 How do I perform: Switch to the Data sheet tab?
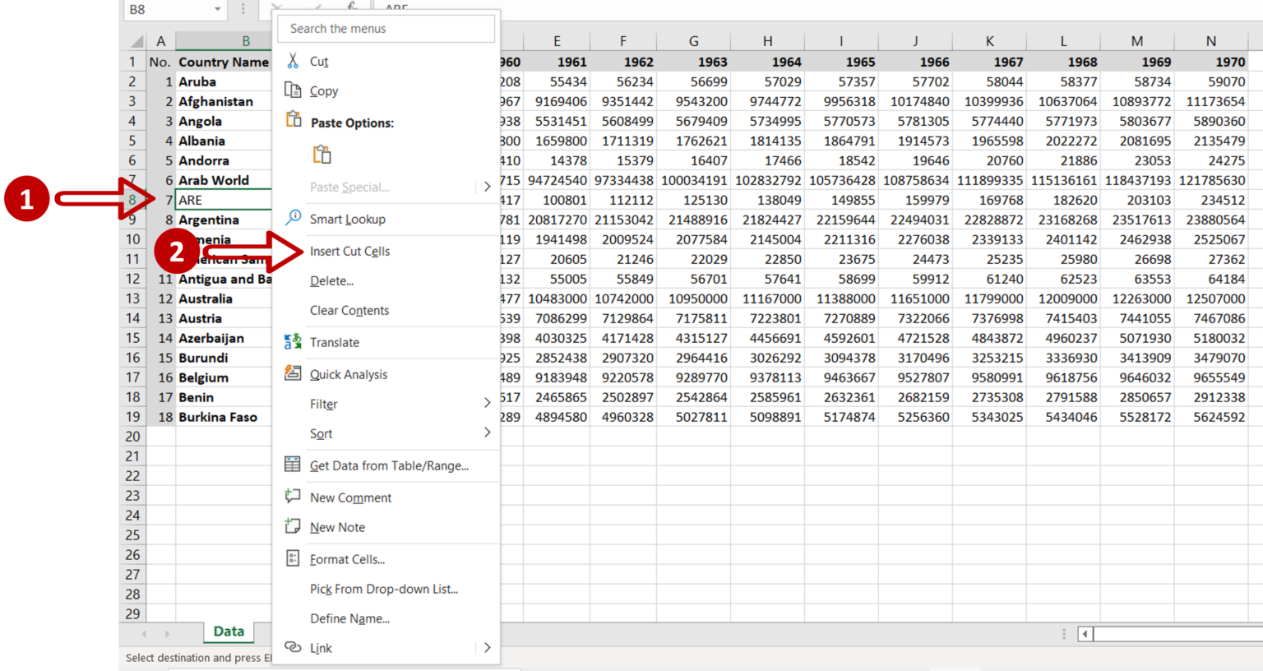coord(228,632)
